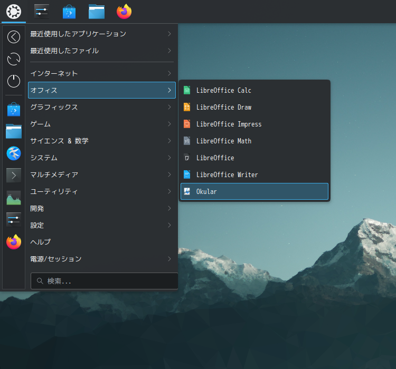Click the マルチメディア label
The width and height of the screenshot is (396, 369).
coord(54,174)
